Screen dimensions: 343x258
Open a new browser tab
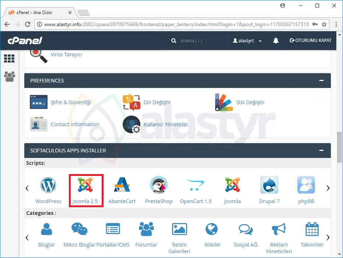tap(84, 13)
